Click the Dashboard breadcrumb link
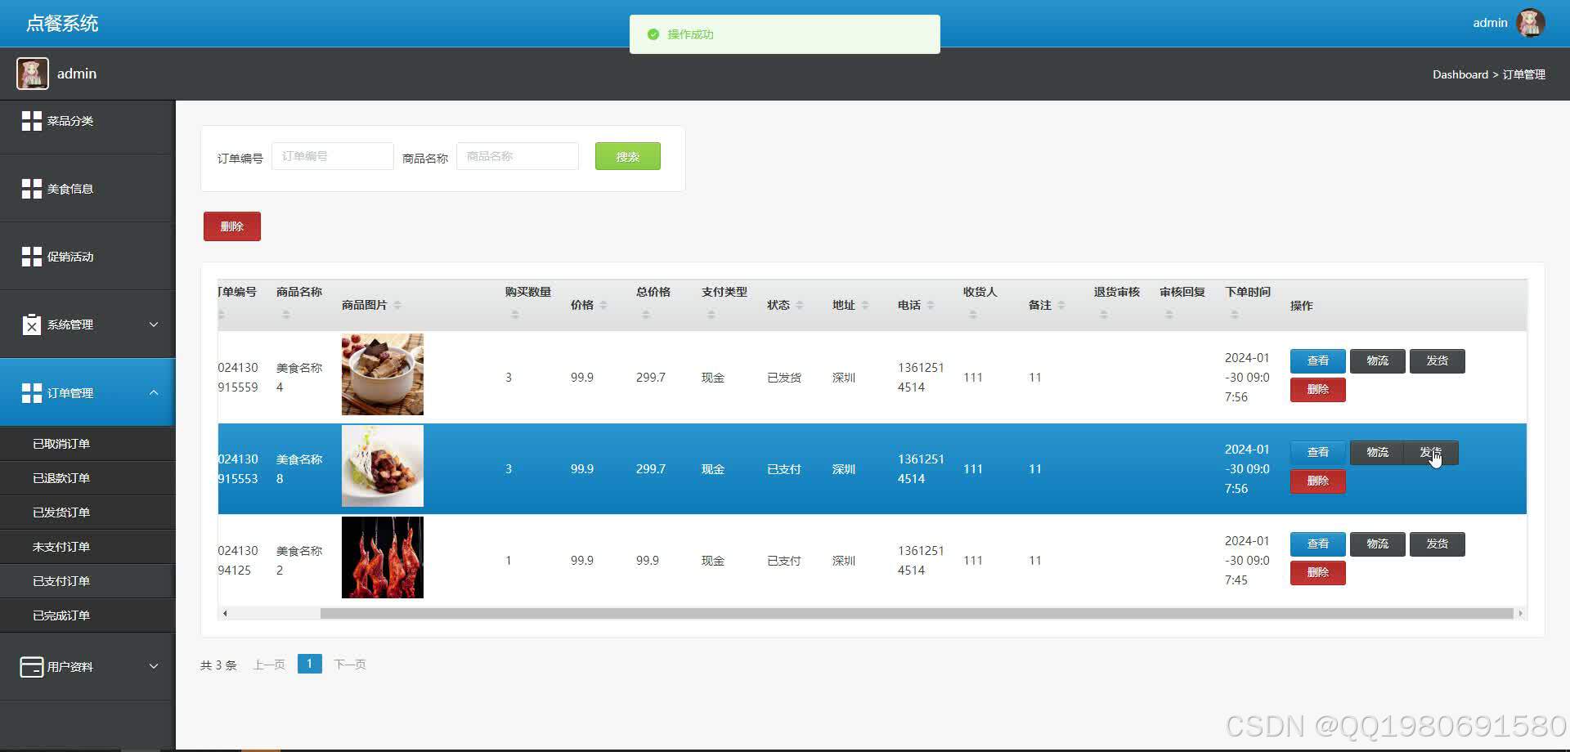 (x=1460, y=74)
